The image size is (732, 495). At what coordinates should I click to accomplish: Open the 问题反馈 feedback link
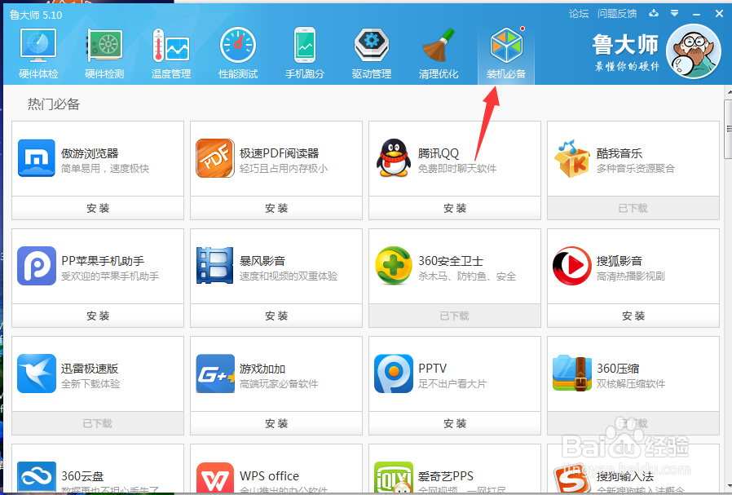[x=617, y=14]
